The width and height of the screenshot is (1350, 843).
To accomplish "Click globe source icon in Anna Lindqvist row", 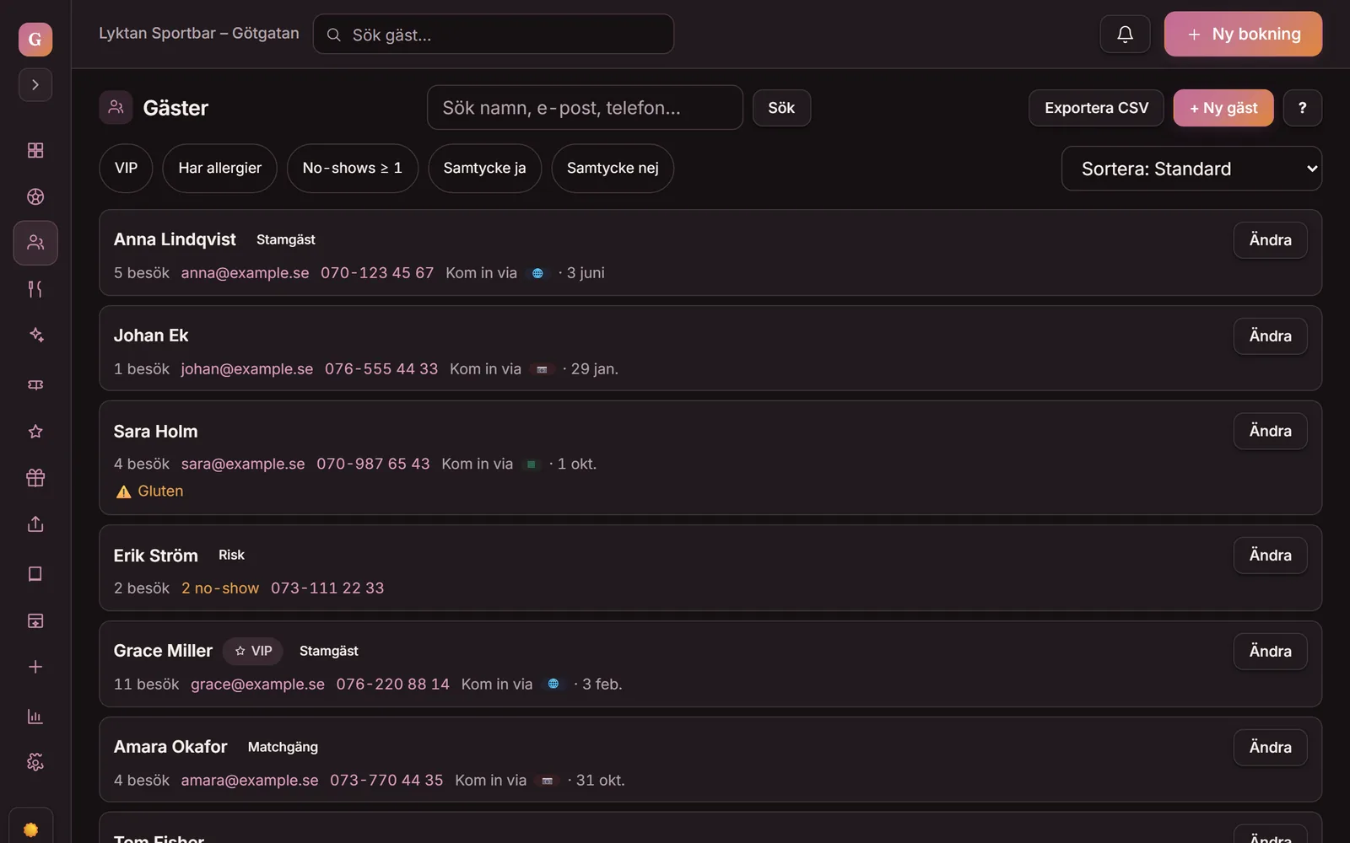I will click(x=537, y=273).
